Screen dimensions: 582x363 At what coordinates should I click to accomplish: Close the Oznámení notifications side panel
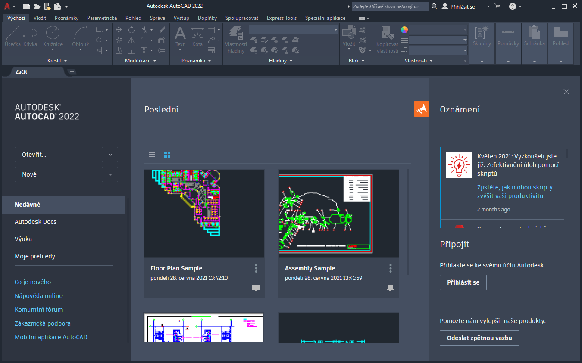coord(566,92)
